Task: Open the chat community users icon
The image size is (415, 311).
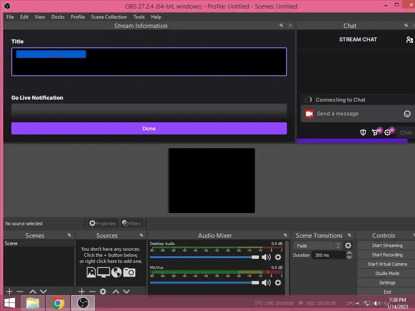Action: coord(409,40)
